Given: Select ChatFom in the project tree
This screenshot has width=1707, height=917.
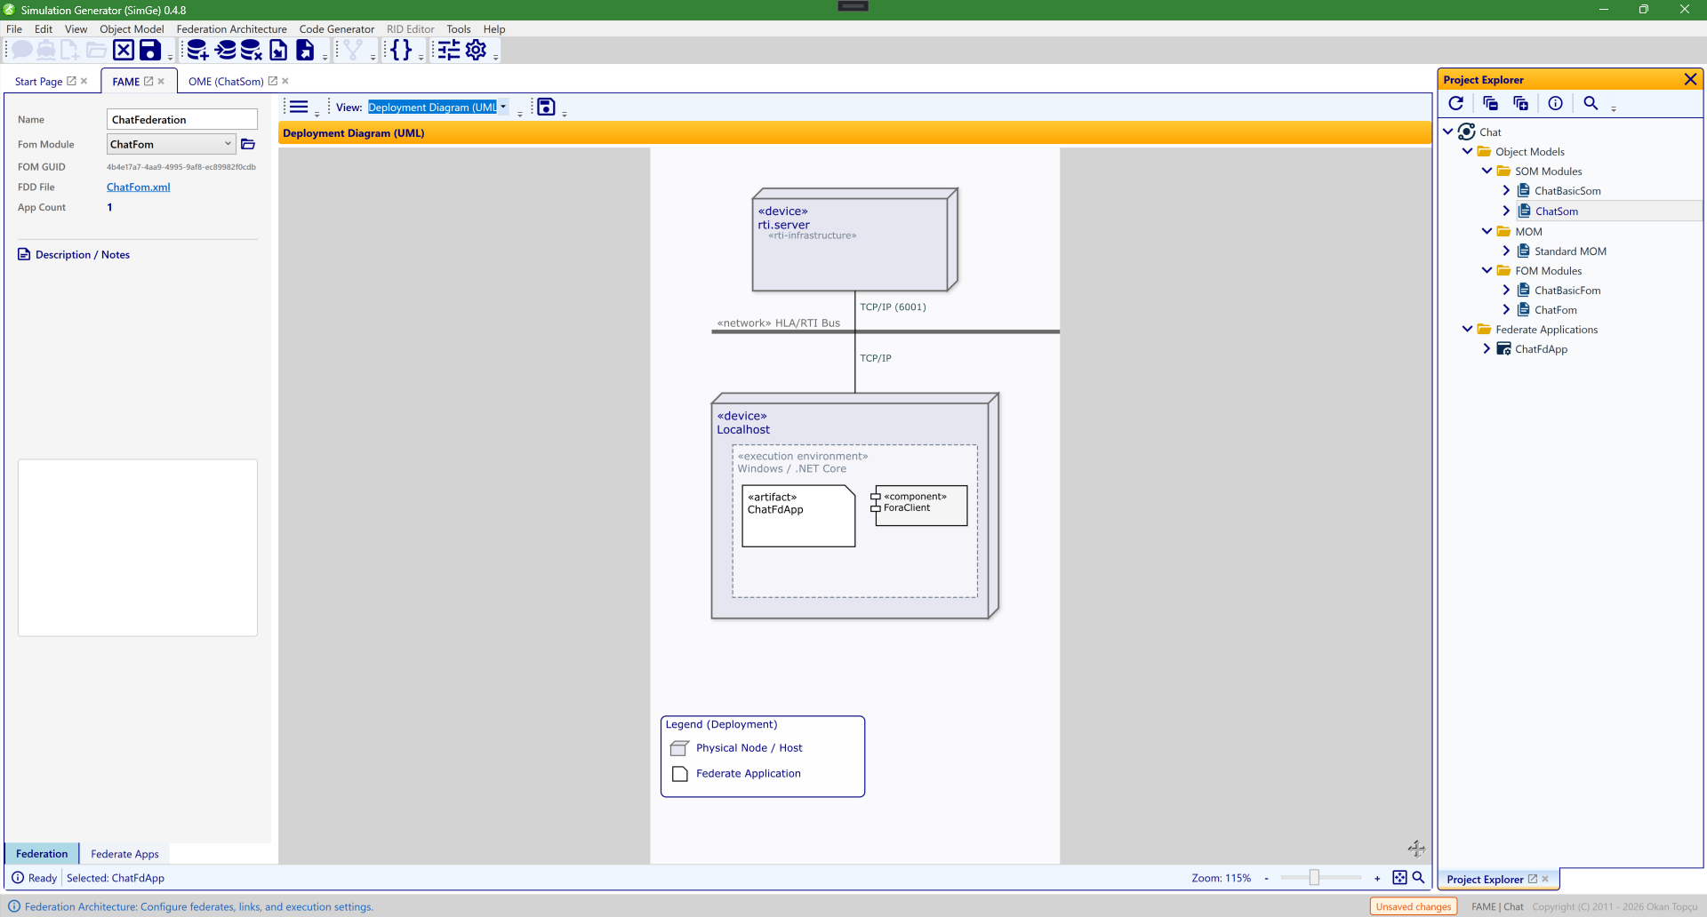Looking at the screenshot, I should (1556, 309).
